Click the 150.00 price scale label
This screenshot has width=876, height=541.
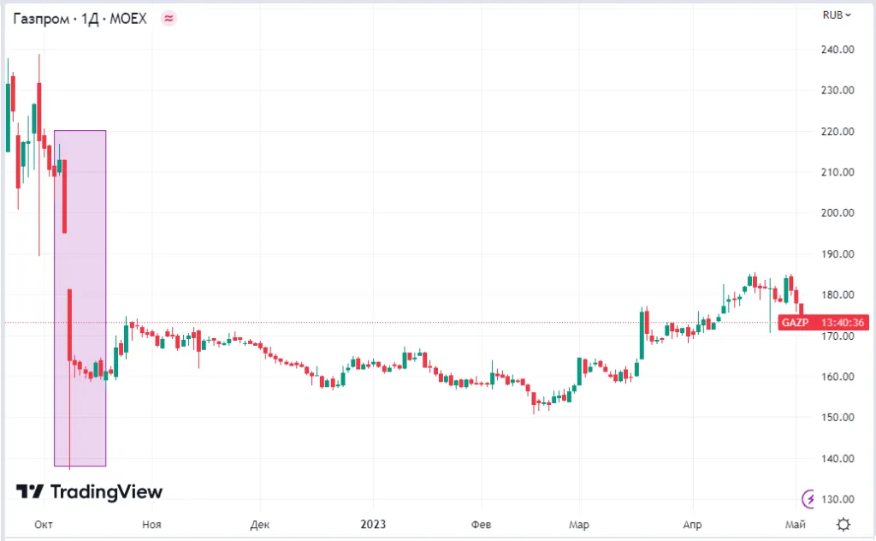point(838,418)
